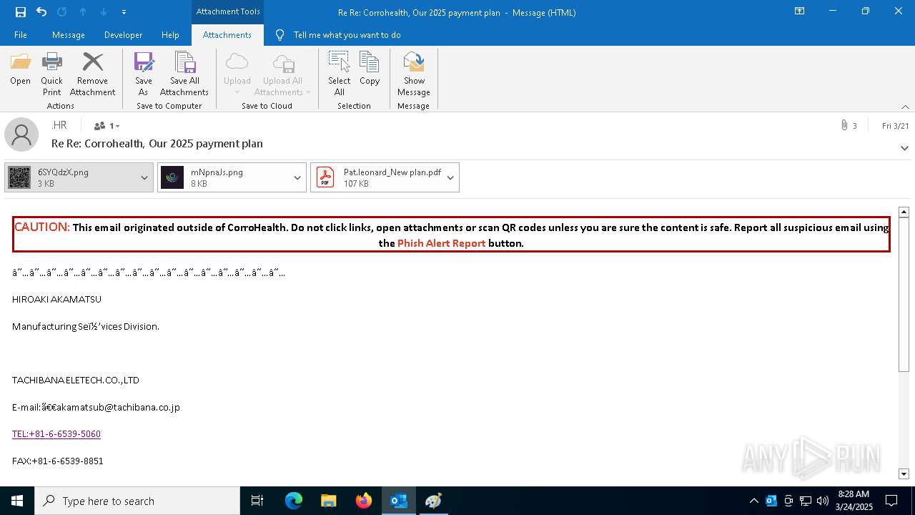
Task: Click the volume speaker tray icon
Action: click(x=822, y=501)
